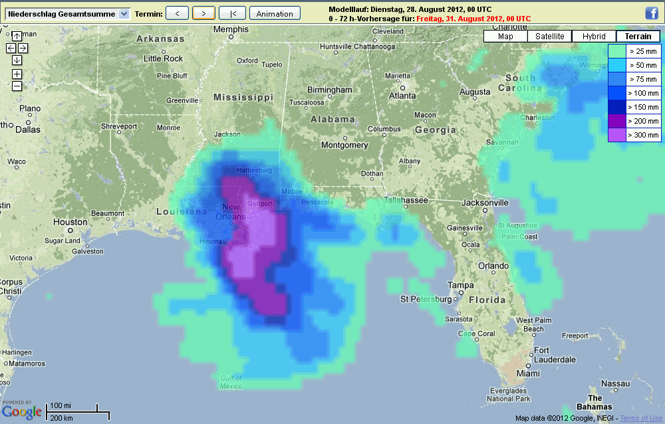Click the Fort Lauderdale label
This screenshot has height=424, width=665.
pyautogui.click(x=555, y=355)
